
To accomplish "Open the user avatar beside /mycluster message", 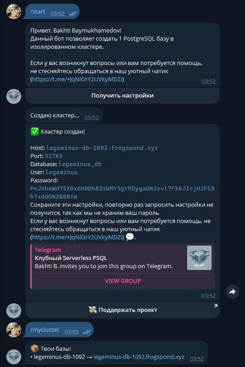I will click(x=14, y=330).
